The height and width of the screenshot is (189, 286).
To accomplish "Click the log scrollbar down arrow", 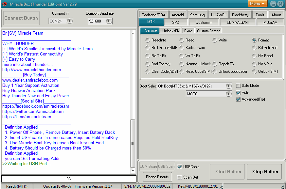I will 133,171.
